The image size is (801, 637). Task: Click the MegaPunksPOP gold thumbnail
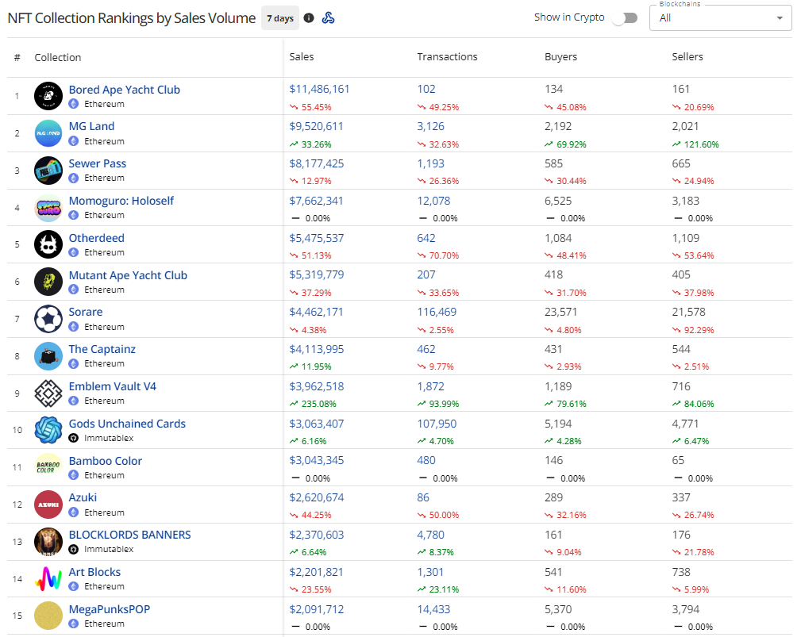point(48,616)
